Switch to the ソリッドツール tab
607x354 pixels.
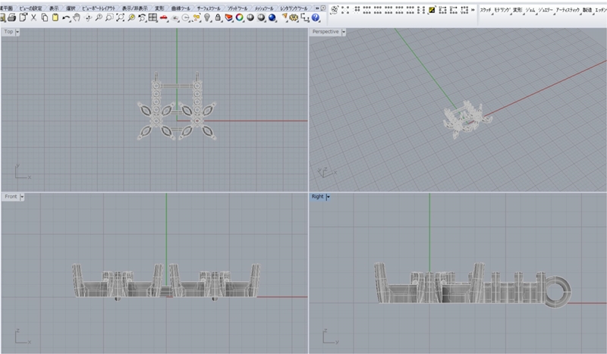tap(237, 8)
